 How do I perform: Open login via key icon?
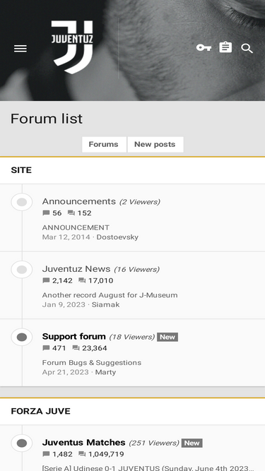(x=204, y=47)
